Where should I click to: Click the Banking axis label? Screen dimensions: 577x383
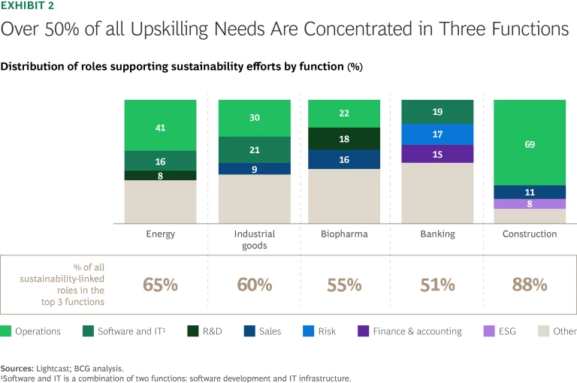(437, 234)
